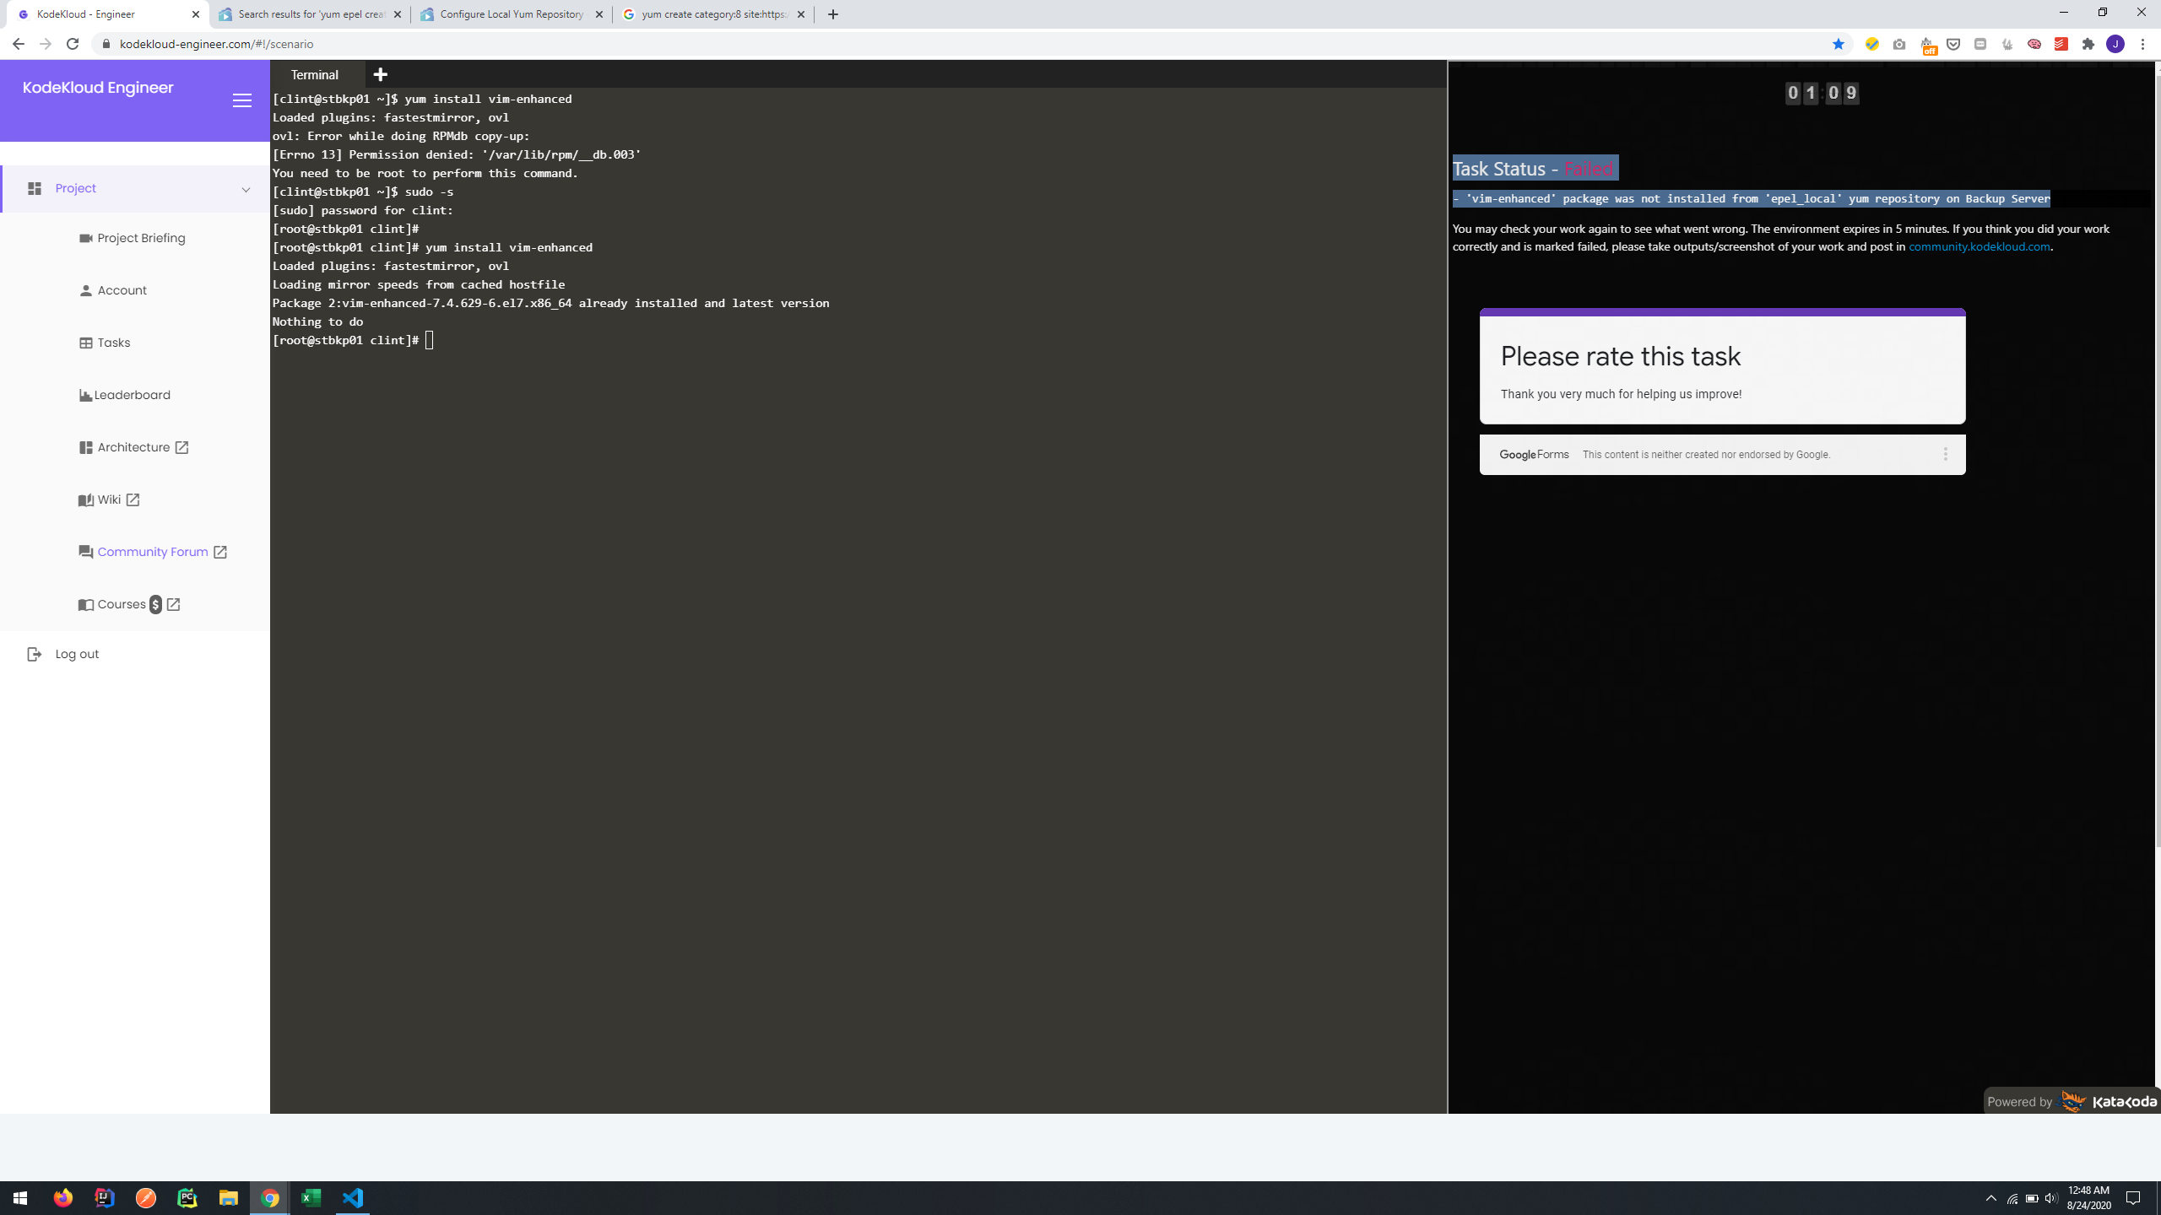
Task: Go to Tasks in sidebar
Action: (x=113, y=343)
